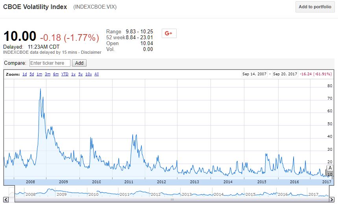
Task: Click the 2012 label in the overview timeline
Action: pos(155,194)
